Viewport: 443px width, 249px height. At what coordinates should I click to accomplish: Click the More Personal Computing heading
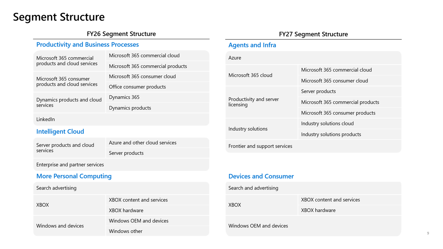[74, 176]
